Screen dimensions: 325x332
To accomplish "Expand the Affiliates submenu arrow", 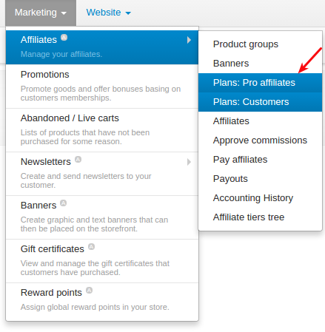I will (189, 40).
